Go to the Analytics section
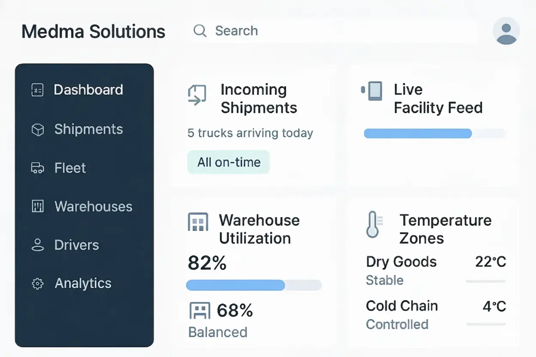The width and height of the screenshot is (536, 357). (x=83, y=284)
